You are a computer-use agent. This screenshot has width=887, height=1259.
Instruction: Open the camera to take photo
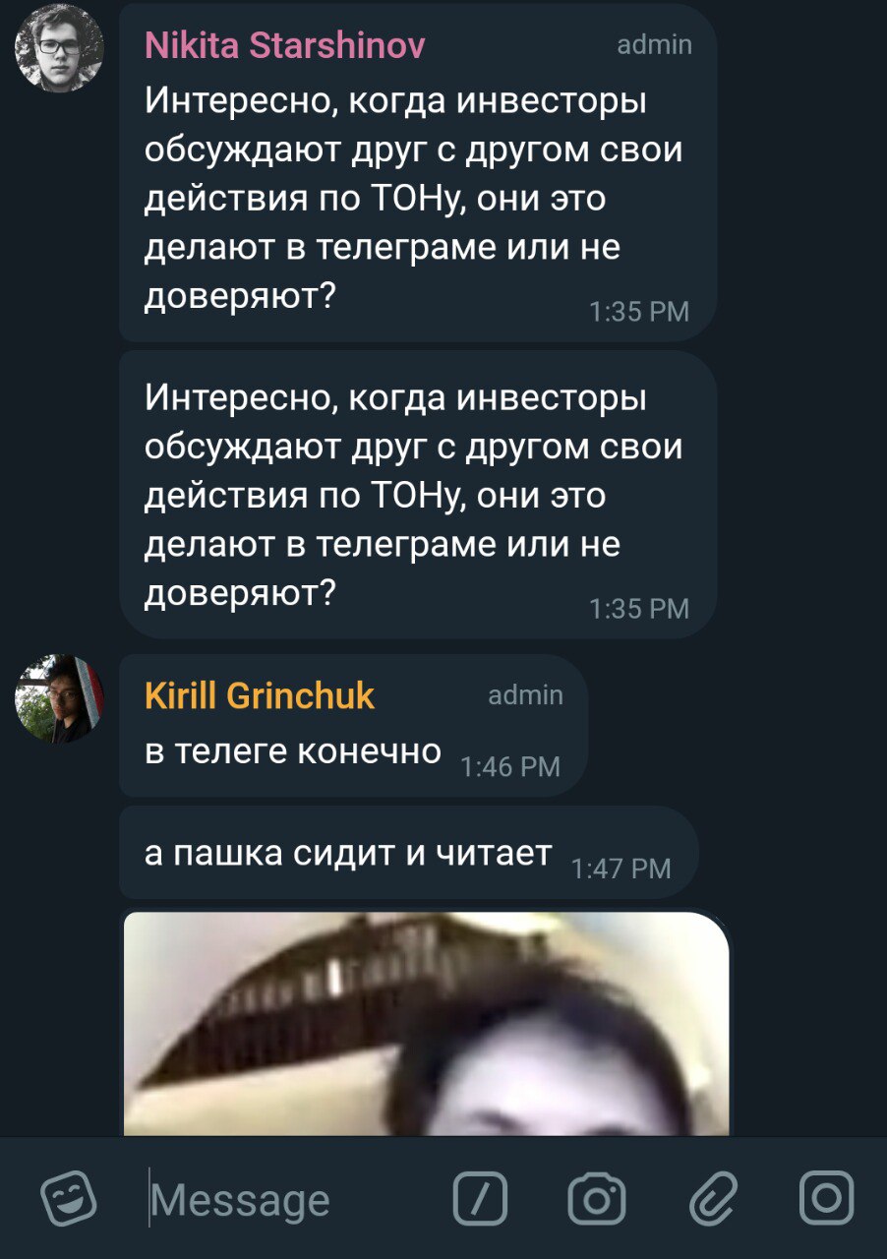point(597,1199)
